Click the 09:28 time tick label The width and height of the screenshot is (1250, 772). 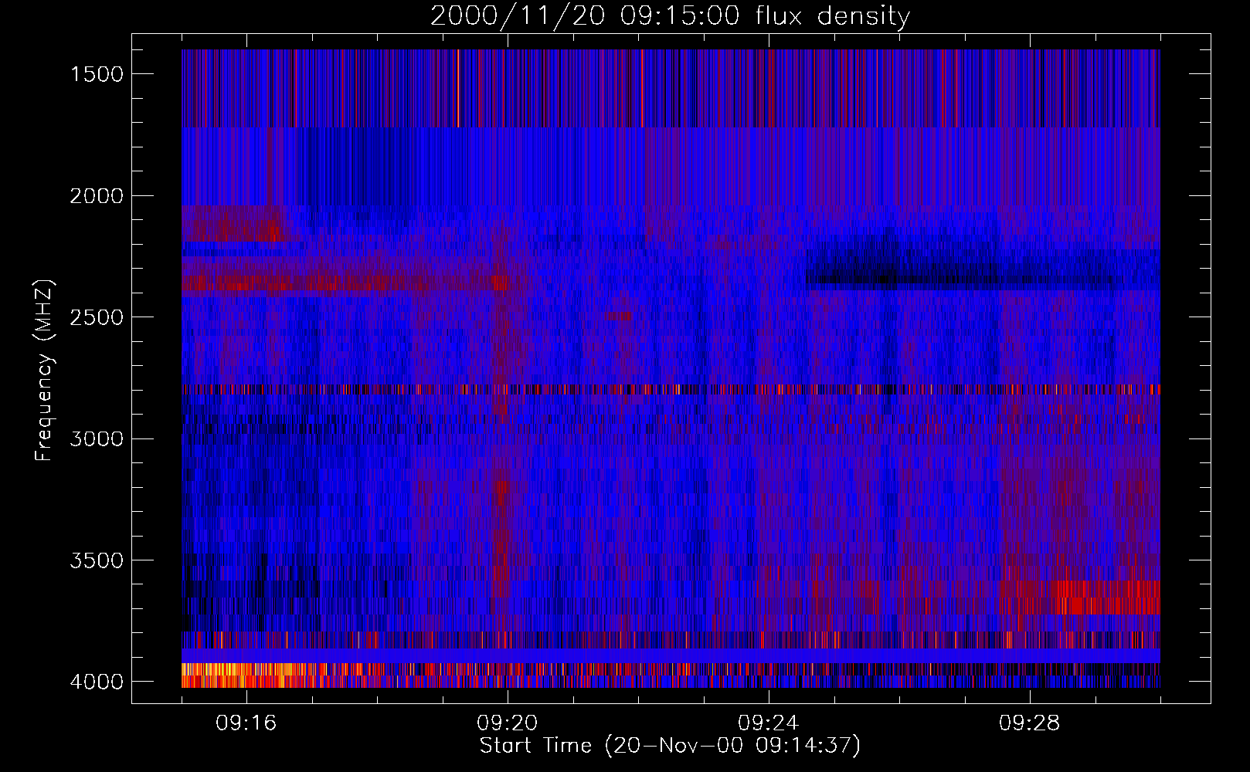click(x=1030, y=723)
